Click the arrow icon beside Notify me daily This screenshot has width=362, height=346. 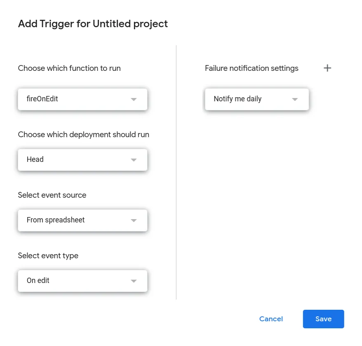tap(295, 99)
